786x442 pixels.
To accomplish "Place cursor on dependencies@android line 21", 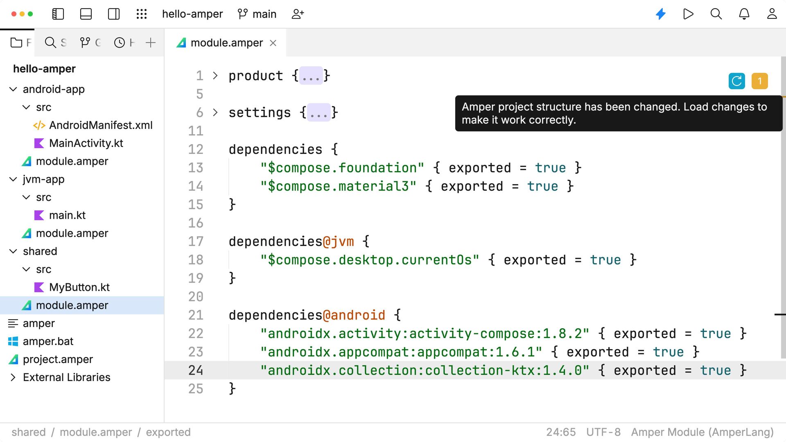I will tap(315, 315).
